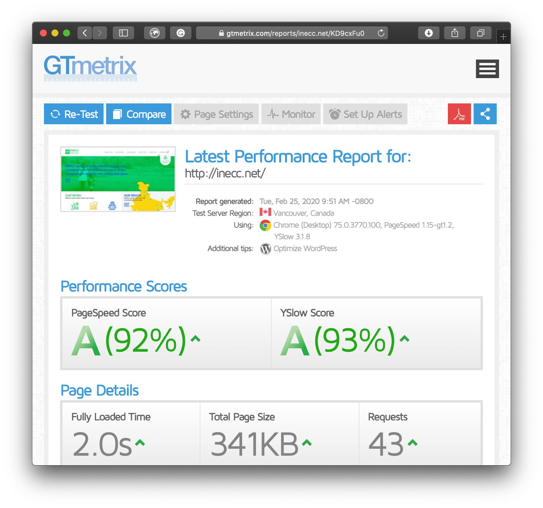Open the GTmetrix hamburger menu
The height and width of the screenshot is (508, 543).
pyautogui.click(x=487, y=69)
